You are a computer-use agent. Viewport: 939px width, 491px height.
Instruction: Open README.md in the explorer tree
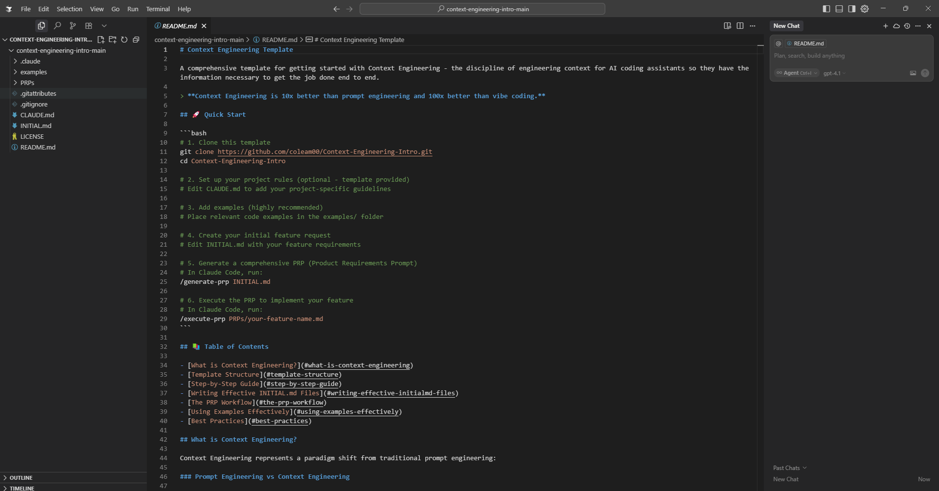tap(73, 147)
